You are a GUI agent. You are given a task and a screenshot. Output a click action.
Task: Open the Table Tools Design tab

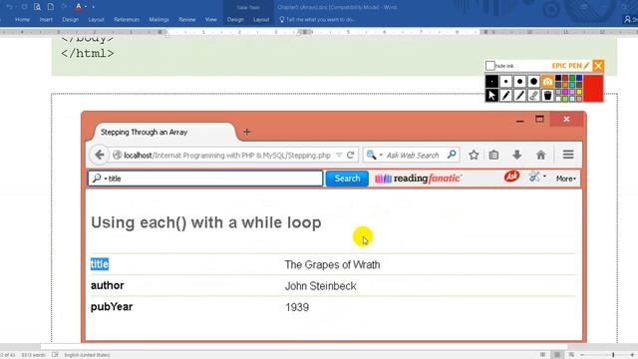click(235, 20)
